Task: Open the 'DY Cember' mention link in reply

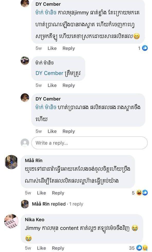Action: pos(49,73)
